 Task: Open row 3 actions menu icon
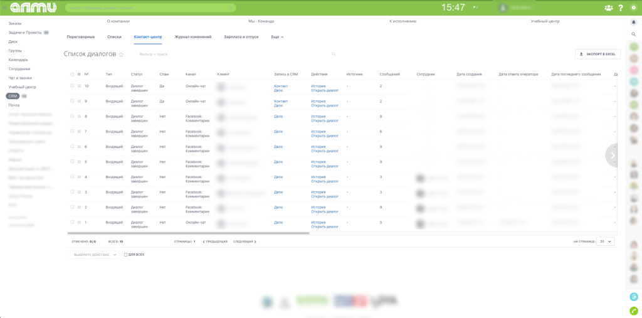click(x=79, y=192)
